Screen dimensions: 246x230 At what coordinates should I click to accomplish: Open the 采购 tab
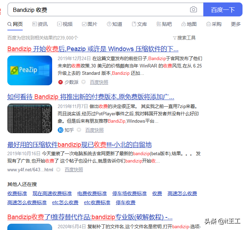click(x=214, y=24)
